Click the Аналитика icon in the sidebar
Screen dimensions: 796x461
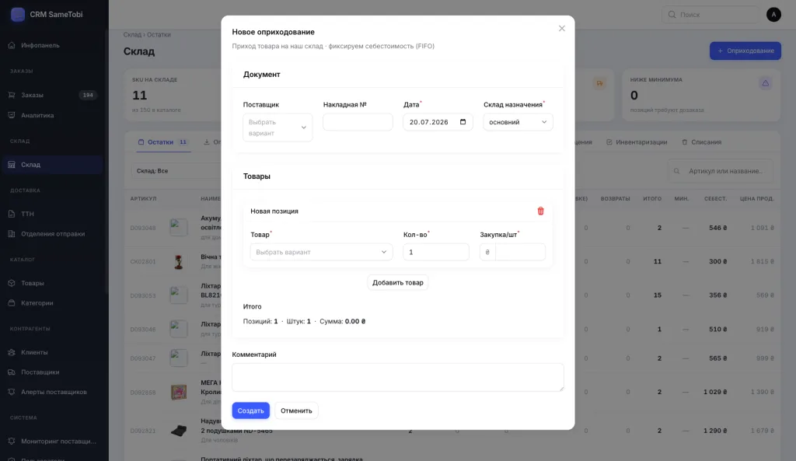[12, 115]
